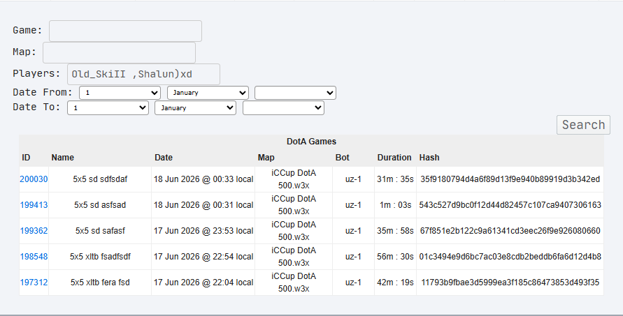Click map cell in row 197312
Screen dimensions: 623x316
294,283
